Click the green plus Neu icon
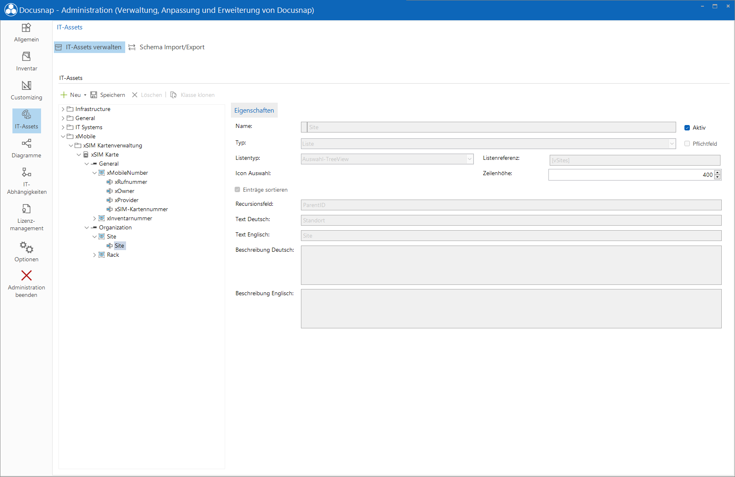735x477 pixels. (64, 95)
